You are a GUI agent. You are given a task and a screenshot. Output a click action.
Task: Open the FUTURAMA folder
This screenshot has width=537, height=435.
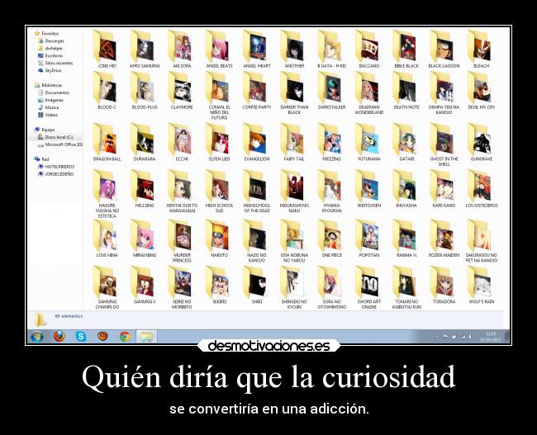coord(368,143)
